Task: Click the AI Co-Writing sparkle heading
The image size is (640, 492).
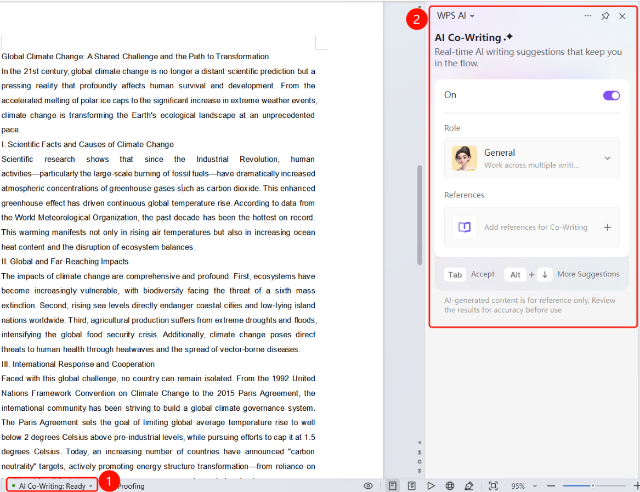Action: (473, 37)
